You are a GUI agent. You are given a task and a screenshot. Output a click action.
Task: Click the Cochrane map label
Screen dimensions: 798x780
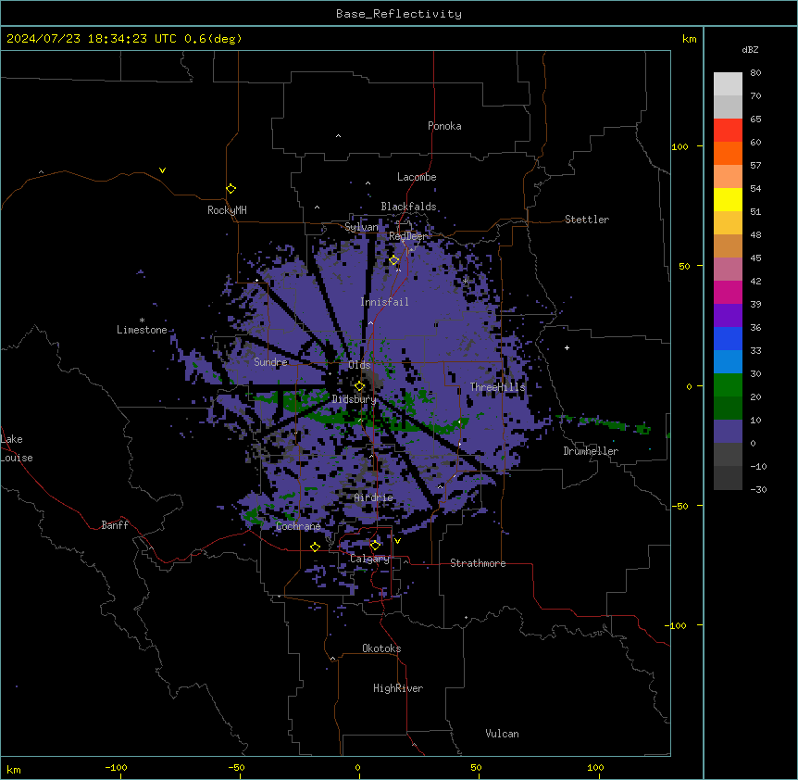click(x=298, y=526)
